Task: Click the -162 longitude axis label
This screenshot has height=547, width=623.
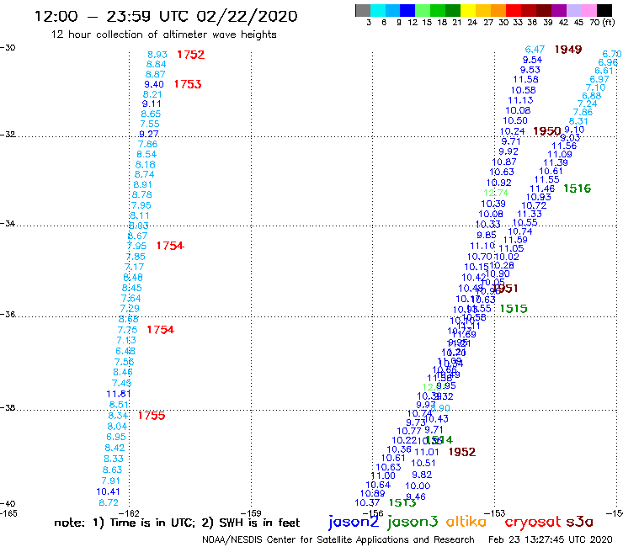Action: (x=129, y=513)
